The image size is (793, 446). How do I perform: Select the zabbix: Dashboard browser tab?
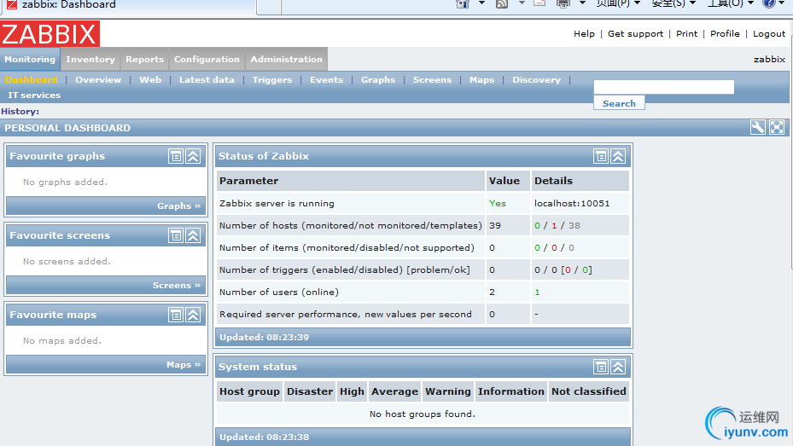click(x=129, y=6)
